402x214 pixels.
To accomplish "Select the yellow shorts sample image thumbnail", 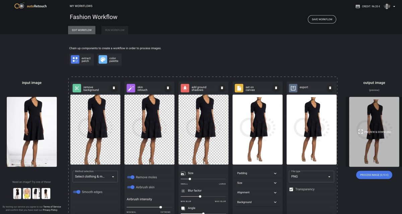I will [x=27, y=193].
